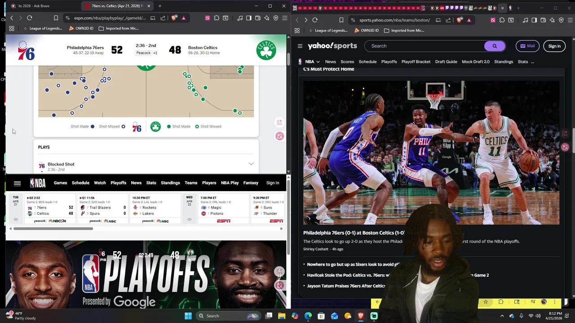Select the Celtics logo shot chart toggle
The width and height of the screenshot is (575, 323).
click(155, 127)
